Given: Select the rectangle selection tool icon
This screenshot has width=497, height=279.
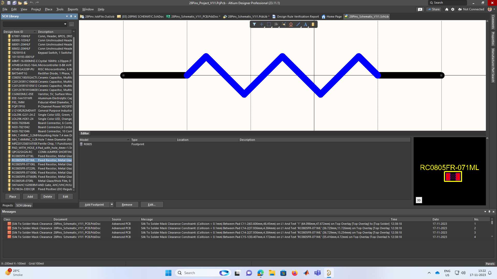Looking at the screenshot, I should tap(269, 24).
